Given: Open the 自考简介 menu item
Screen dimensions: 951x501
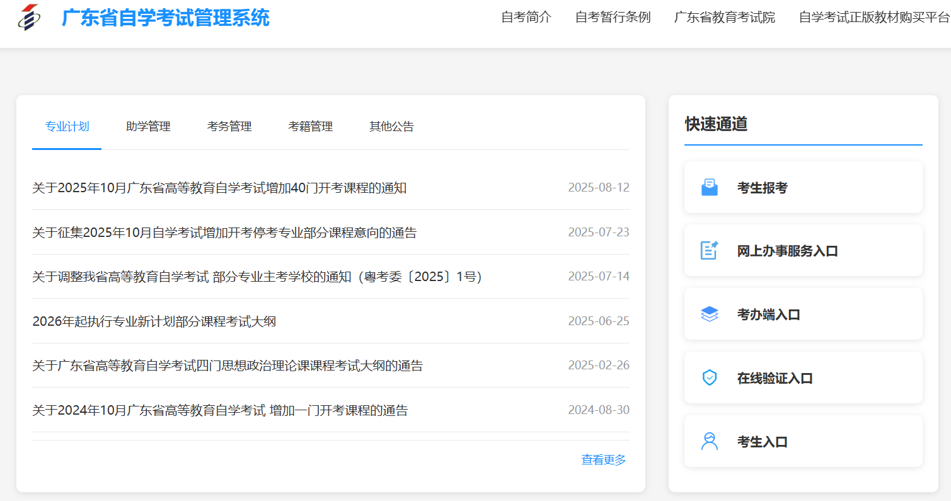Looking at the screenshot, I should (526, 18).
